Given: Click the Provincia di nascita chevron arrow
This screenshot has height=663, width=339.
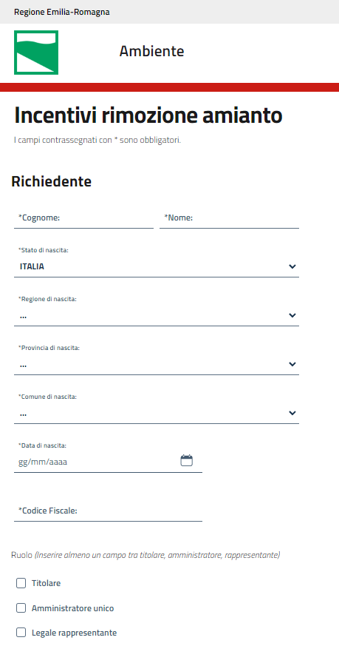Looking at the screenshot, I should tap(292, 364).
